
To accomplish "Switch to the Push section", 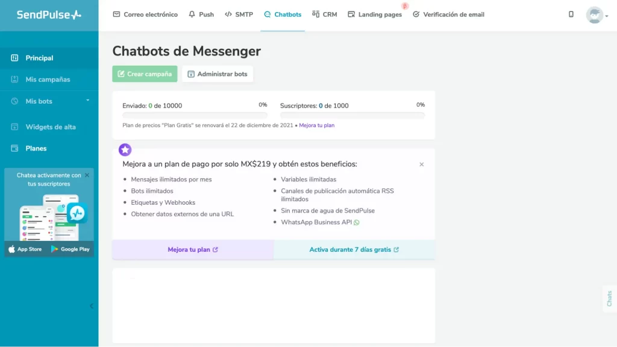I will point(201,14).
